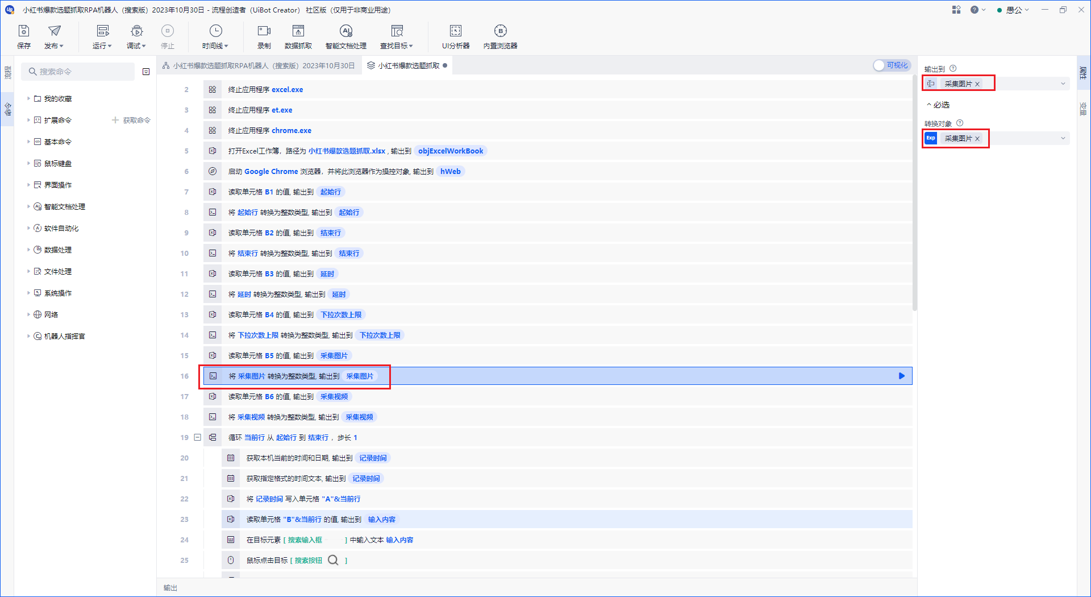Collapse the 必选 section
1091x597 pixels.
point(938,105)
